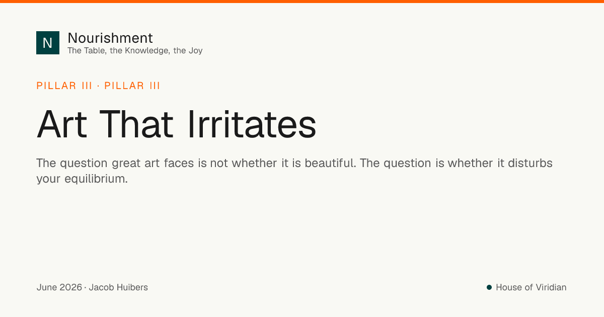
Task: Select the Nourishment site title
Action: [x=110, y=38]
